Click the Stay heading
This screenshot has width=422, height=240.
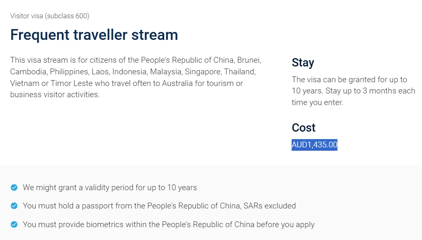(303, 62)
